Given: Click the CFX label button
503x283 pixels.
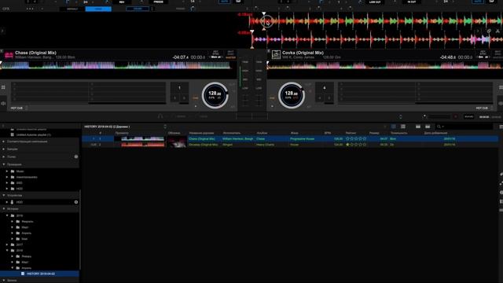Looking at the screenshot, I should (6, 9).
